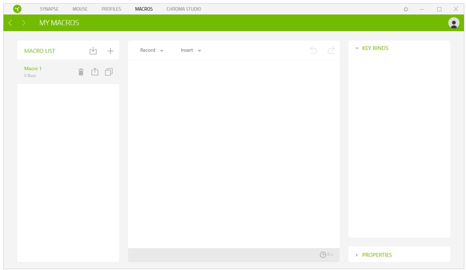Click the 0 Bind label

tap(30, 76)
